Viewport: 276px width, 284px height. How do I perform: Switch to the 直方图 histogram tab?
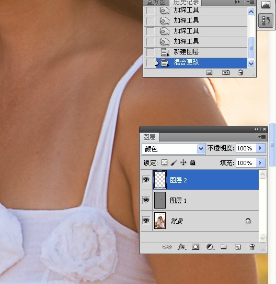156,3
